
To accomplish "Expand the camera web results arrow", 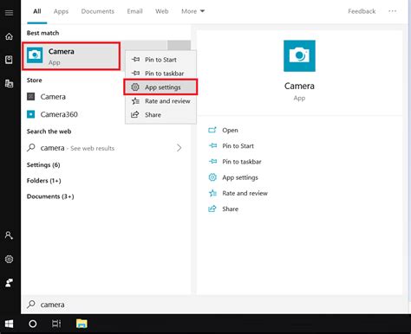I will (179, 148).
